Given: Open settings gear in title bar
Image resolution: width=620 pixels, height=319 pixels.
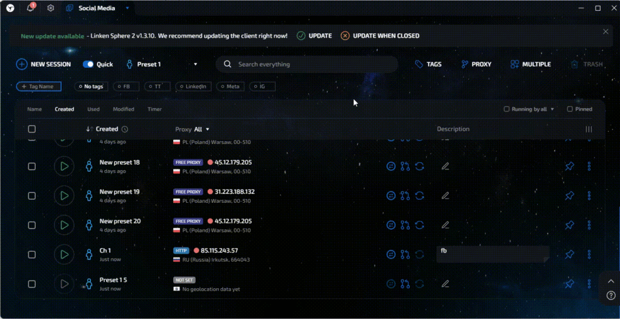Looking at the screenshot, I should pyautogui.click(x=51, y=8).
